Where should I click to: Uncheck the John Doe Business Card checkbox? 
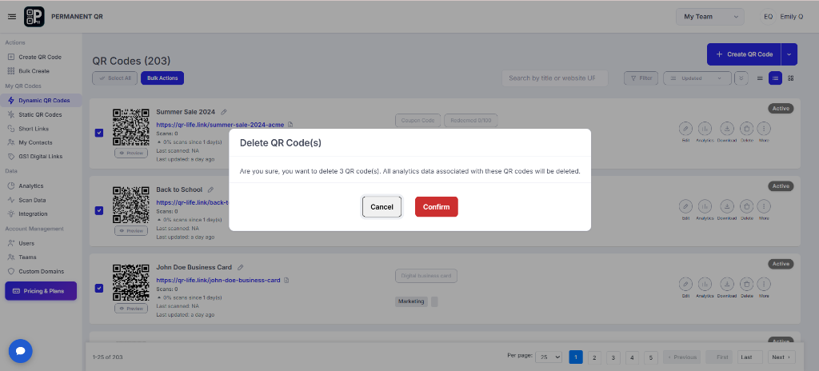click(x=99, y=289)
